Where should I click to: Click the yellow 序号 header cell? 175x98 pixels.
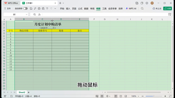11,31
